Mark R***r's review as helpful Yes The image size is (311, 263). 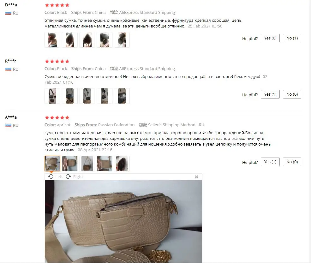click(270, 94)
